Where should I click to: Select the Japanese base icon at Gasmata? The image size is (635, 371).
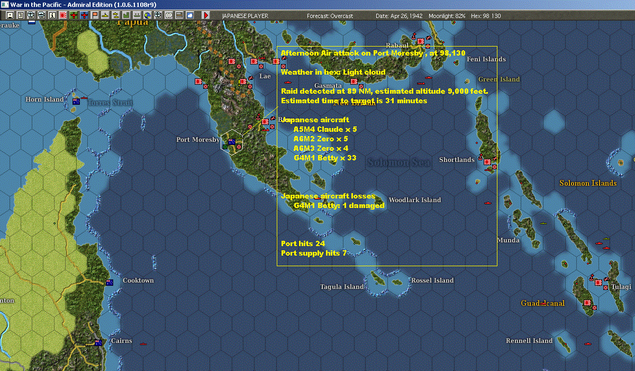353,82
